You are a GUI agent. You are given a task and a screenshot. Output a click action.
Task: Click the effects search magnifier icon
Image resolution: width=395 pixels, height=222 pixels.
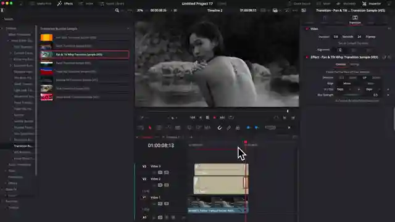pos(117,10)
